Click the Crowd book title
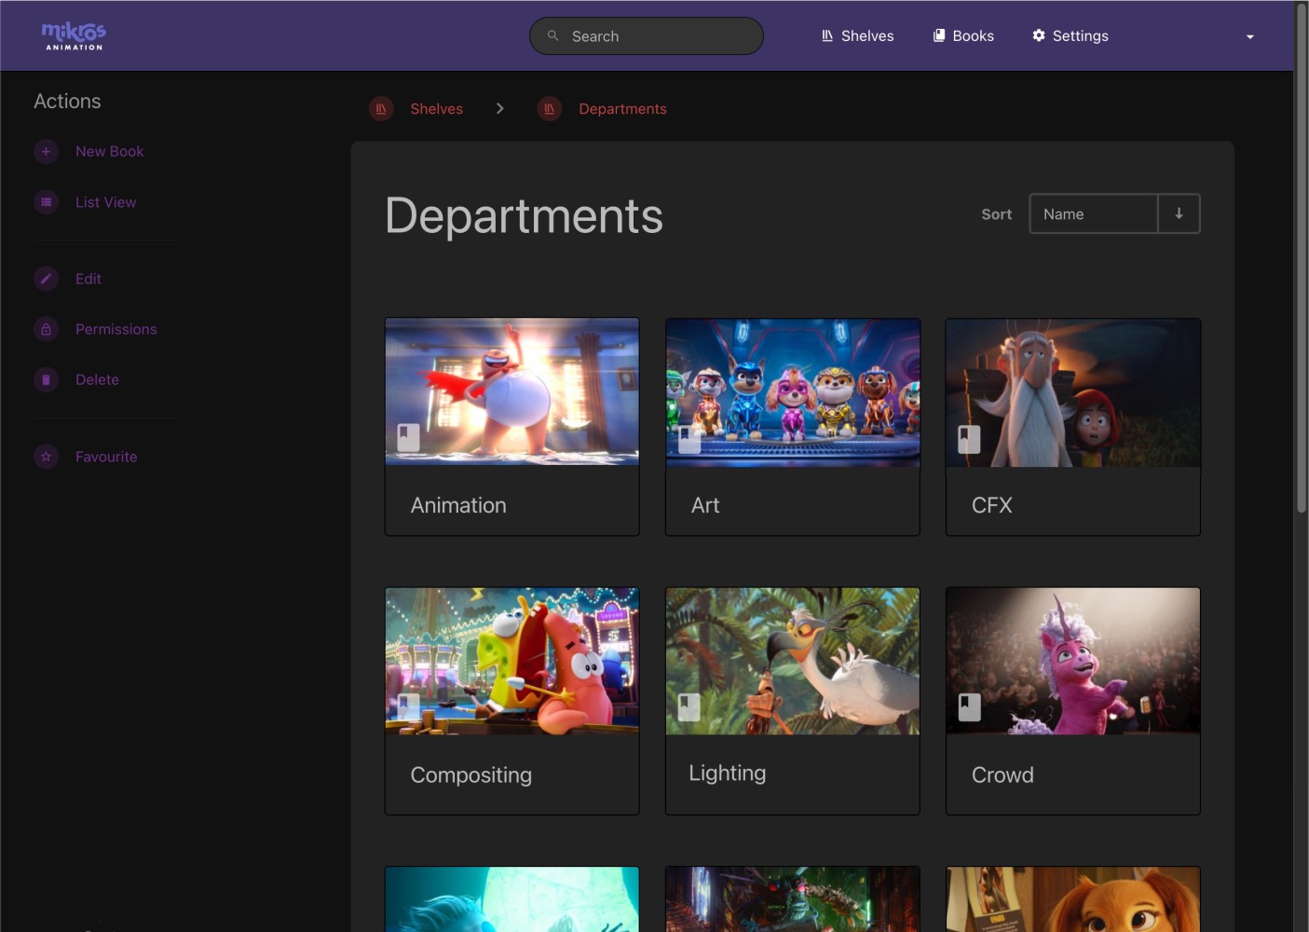 (1002, 775)
